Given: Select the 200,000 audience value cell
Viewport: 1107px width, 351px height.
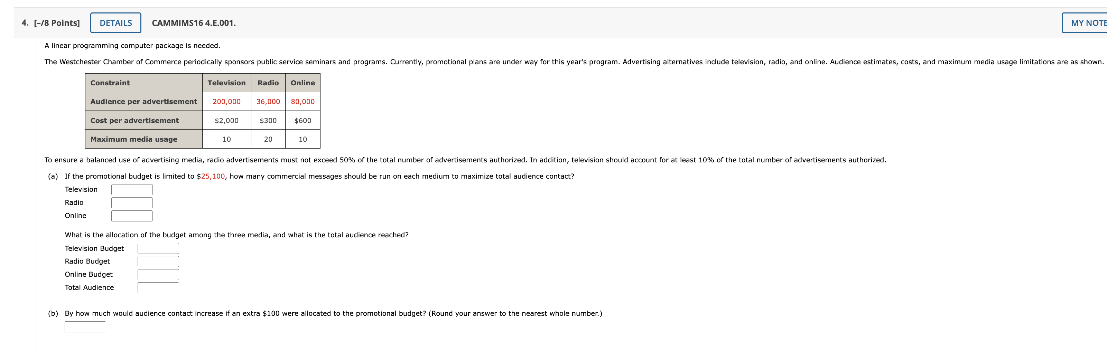Looking at the screenshot, I should pos(226,102).
